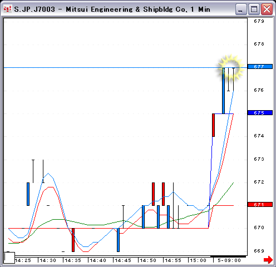The width and height of the screenshot is (276, 267).
Task: Select the 675 dark blue price tag
Action: 260,113
